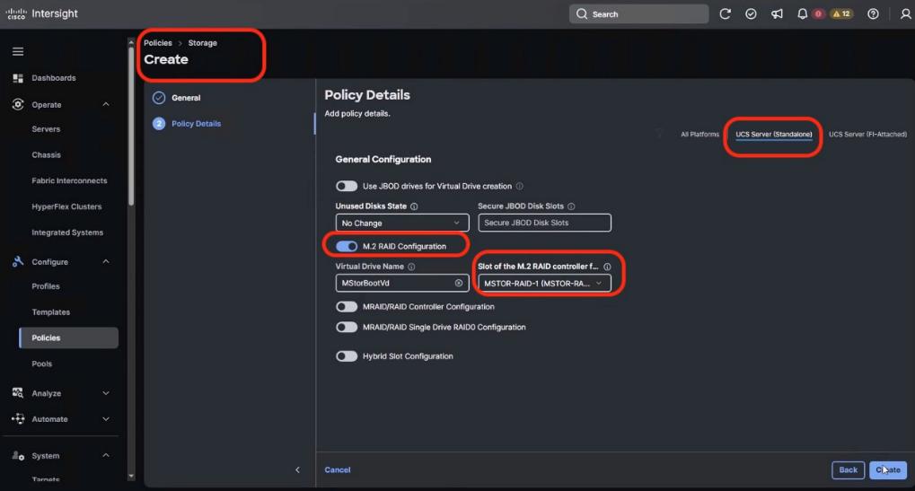The height and width of the screenshot is (491, 915).
Task: Click info icon next to Secure JBOD Disk Slots
Action: pos(571,206)
